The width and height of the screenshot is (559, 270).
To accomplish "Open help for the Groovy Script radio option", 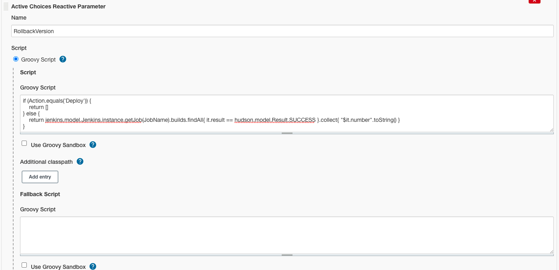I will [x=63, y=59].
